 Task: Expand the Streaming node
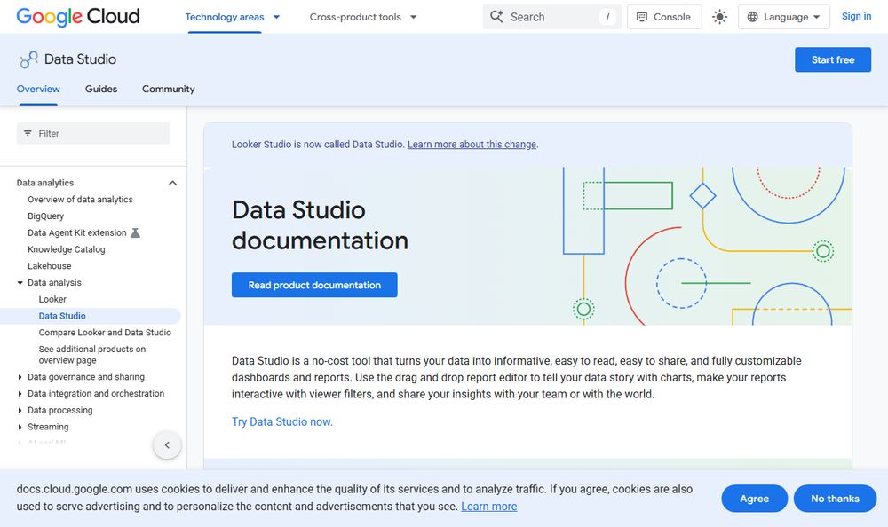click(20, 427)
